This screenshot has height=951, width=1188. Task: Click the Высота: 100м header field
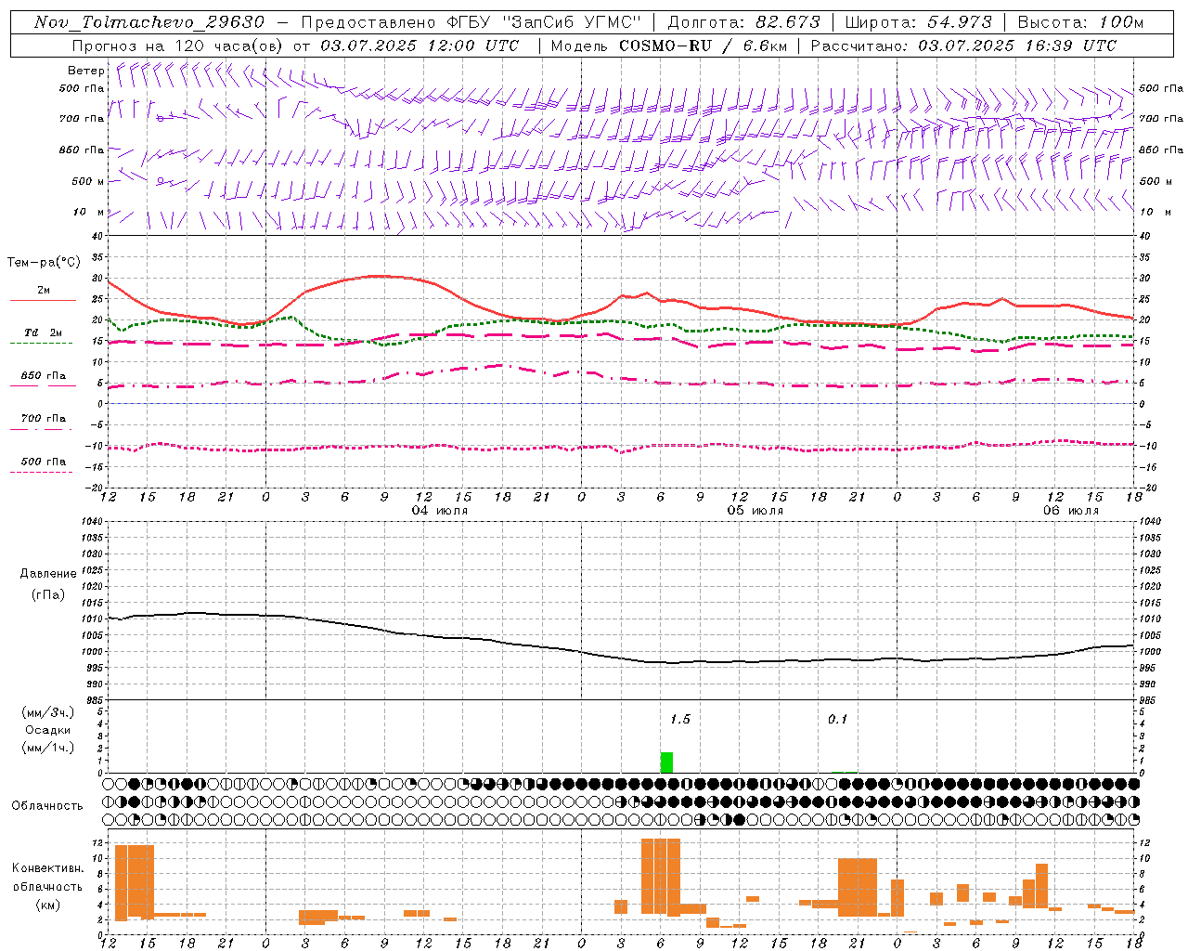1080,22
